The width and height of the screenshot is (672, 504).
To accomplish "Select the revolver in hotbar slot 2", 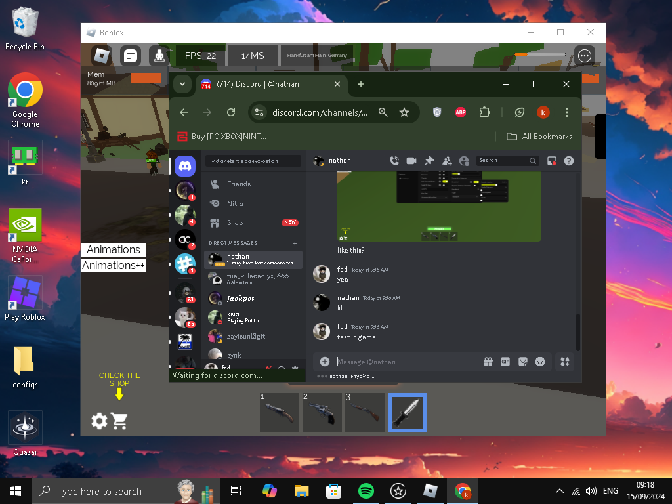I will tap(322, 413).
